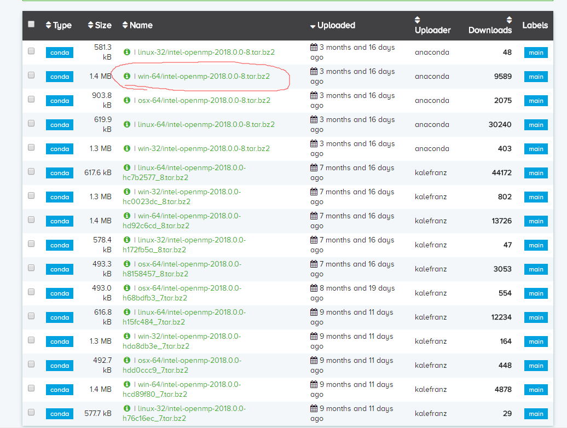Click info icon beside the h15fc484_7 package

point(127,312)
